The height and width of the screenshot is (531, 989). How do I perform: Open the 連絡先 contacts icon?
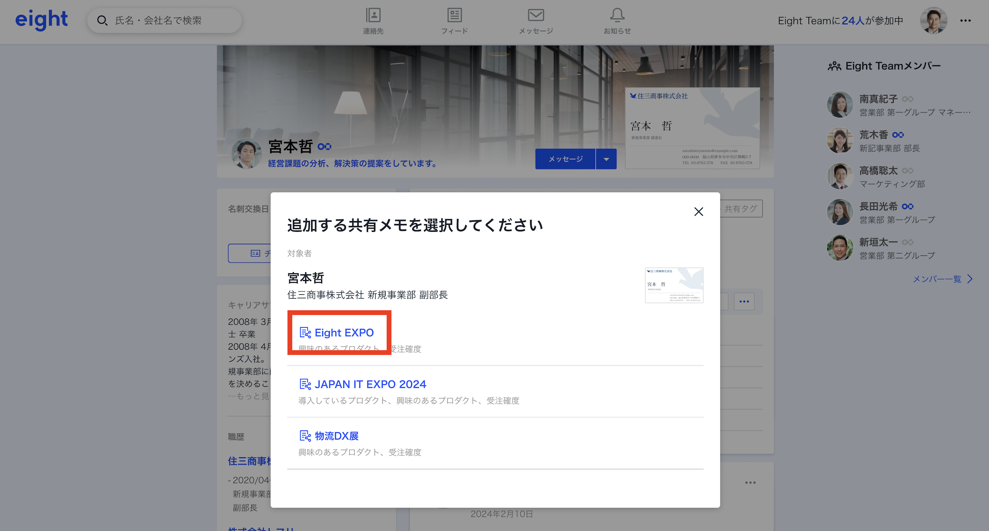[x=373, y=15]
